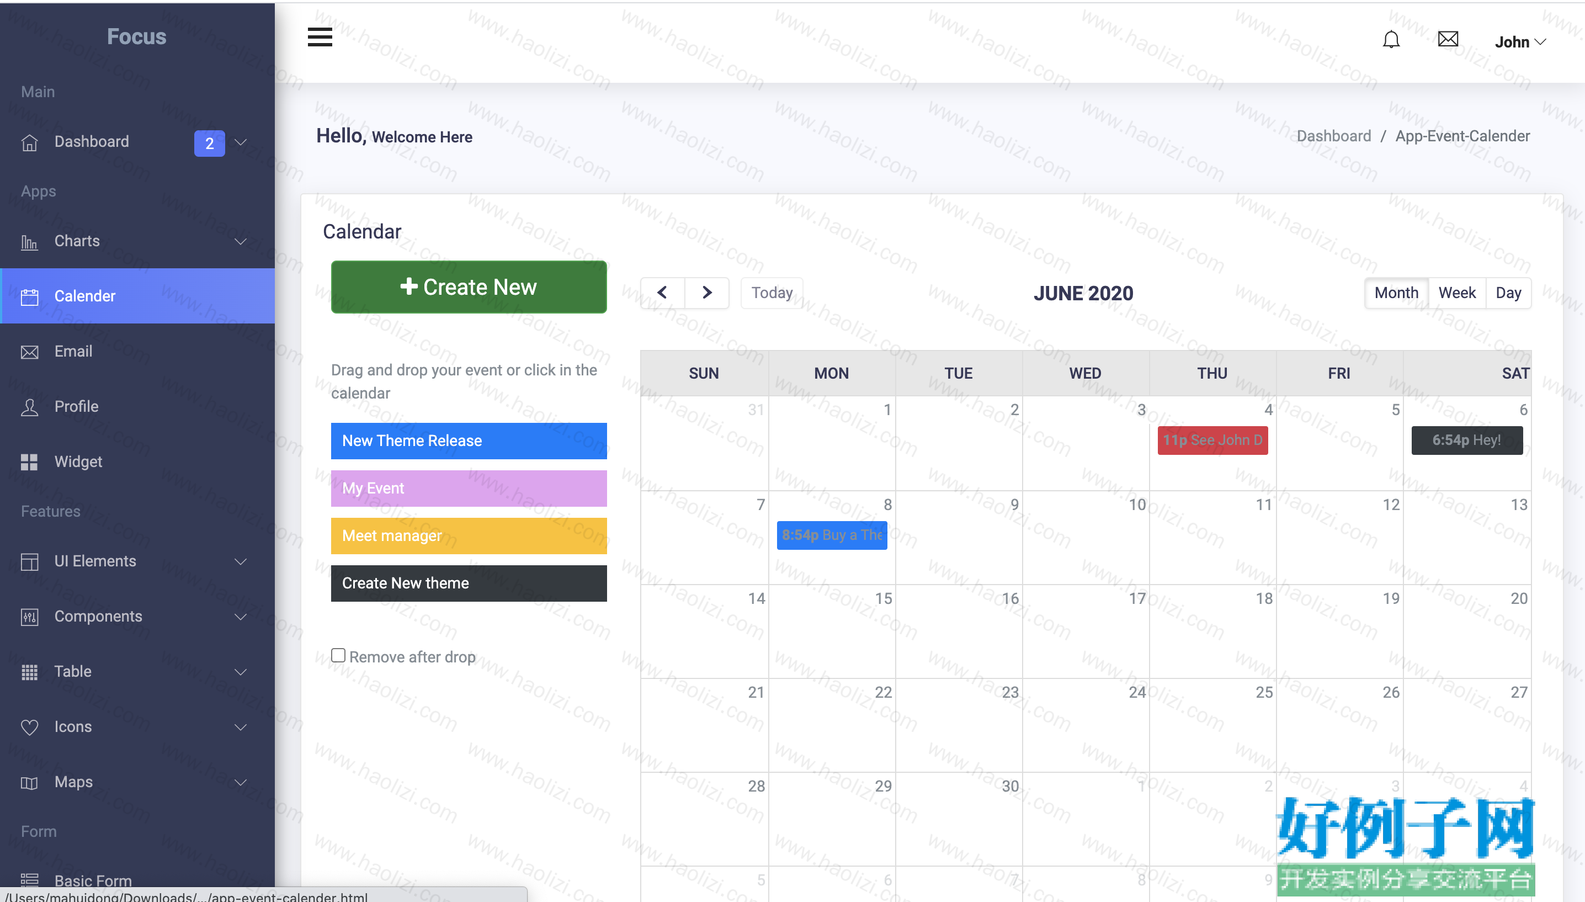This screenshot has height=902, width=1585.
Task: Click the Charts bar graph icon
Action: pos(29,242)
